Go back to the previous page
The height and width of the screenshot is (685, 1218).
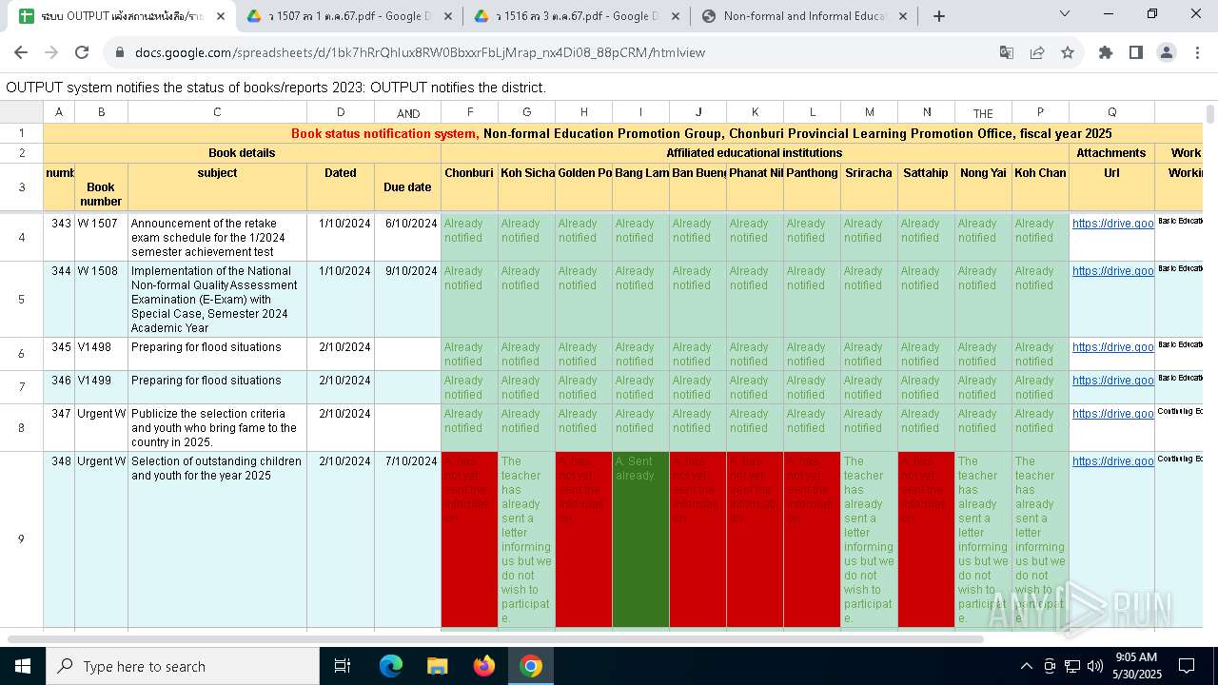point(21,52)
